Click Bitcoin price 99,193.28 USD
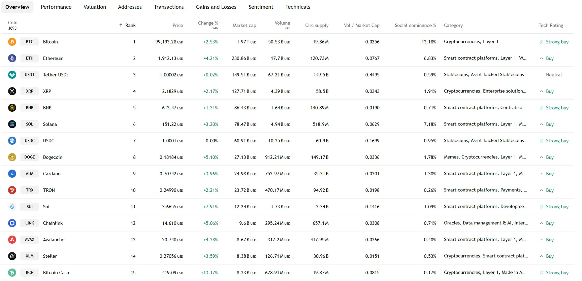This screenshot has height=281, width=582. [x=169, y=42]
